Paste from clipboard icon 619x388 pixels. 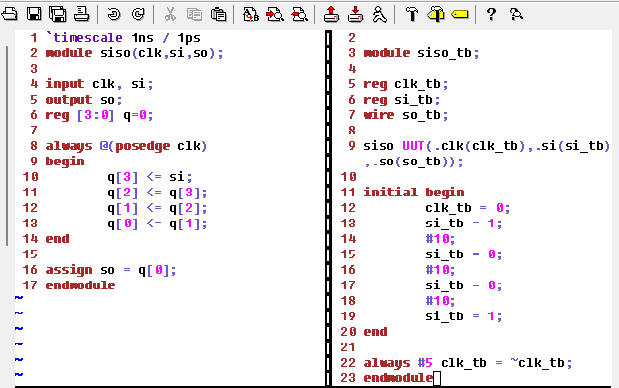pos(218,14)
